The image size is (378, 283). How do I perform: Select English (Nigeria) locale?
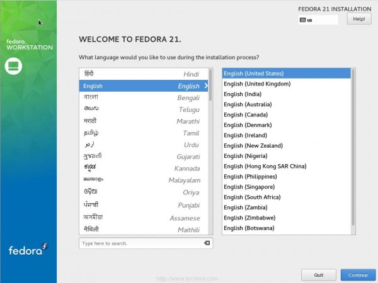point(287,156)
